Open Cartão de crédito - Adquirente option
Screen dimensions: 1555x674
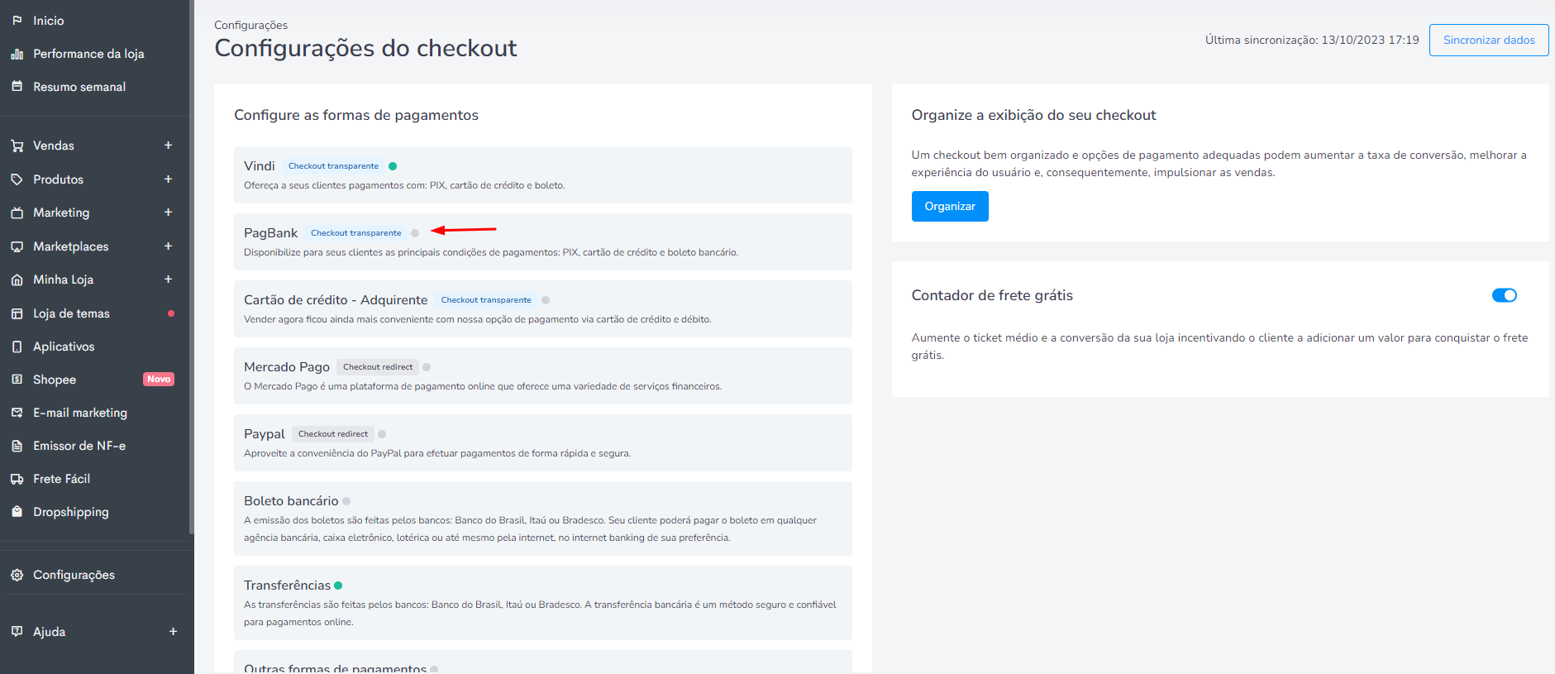[543, 308]
